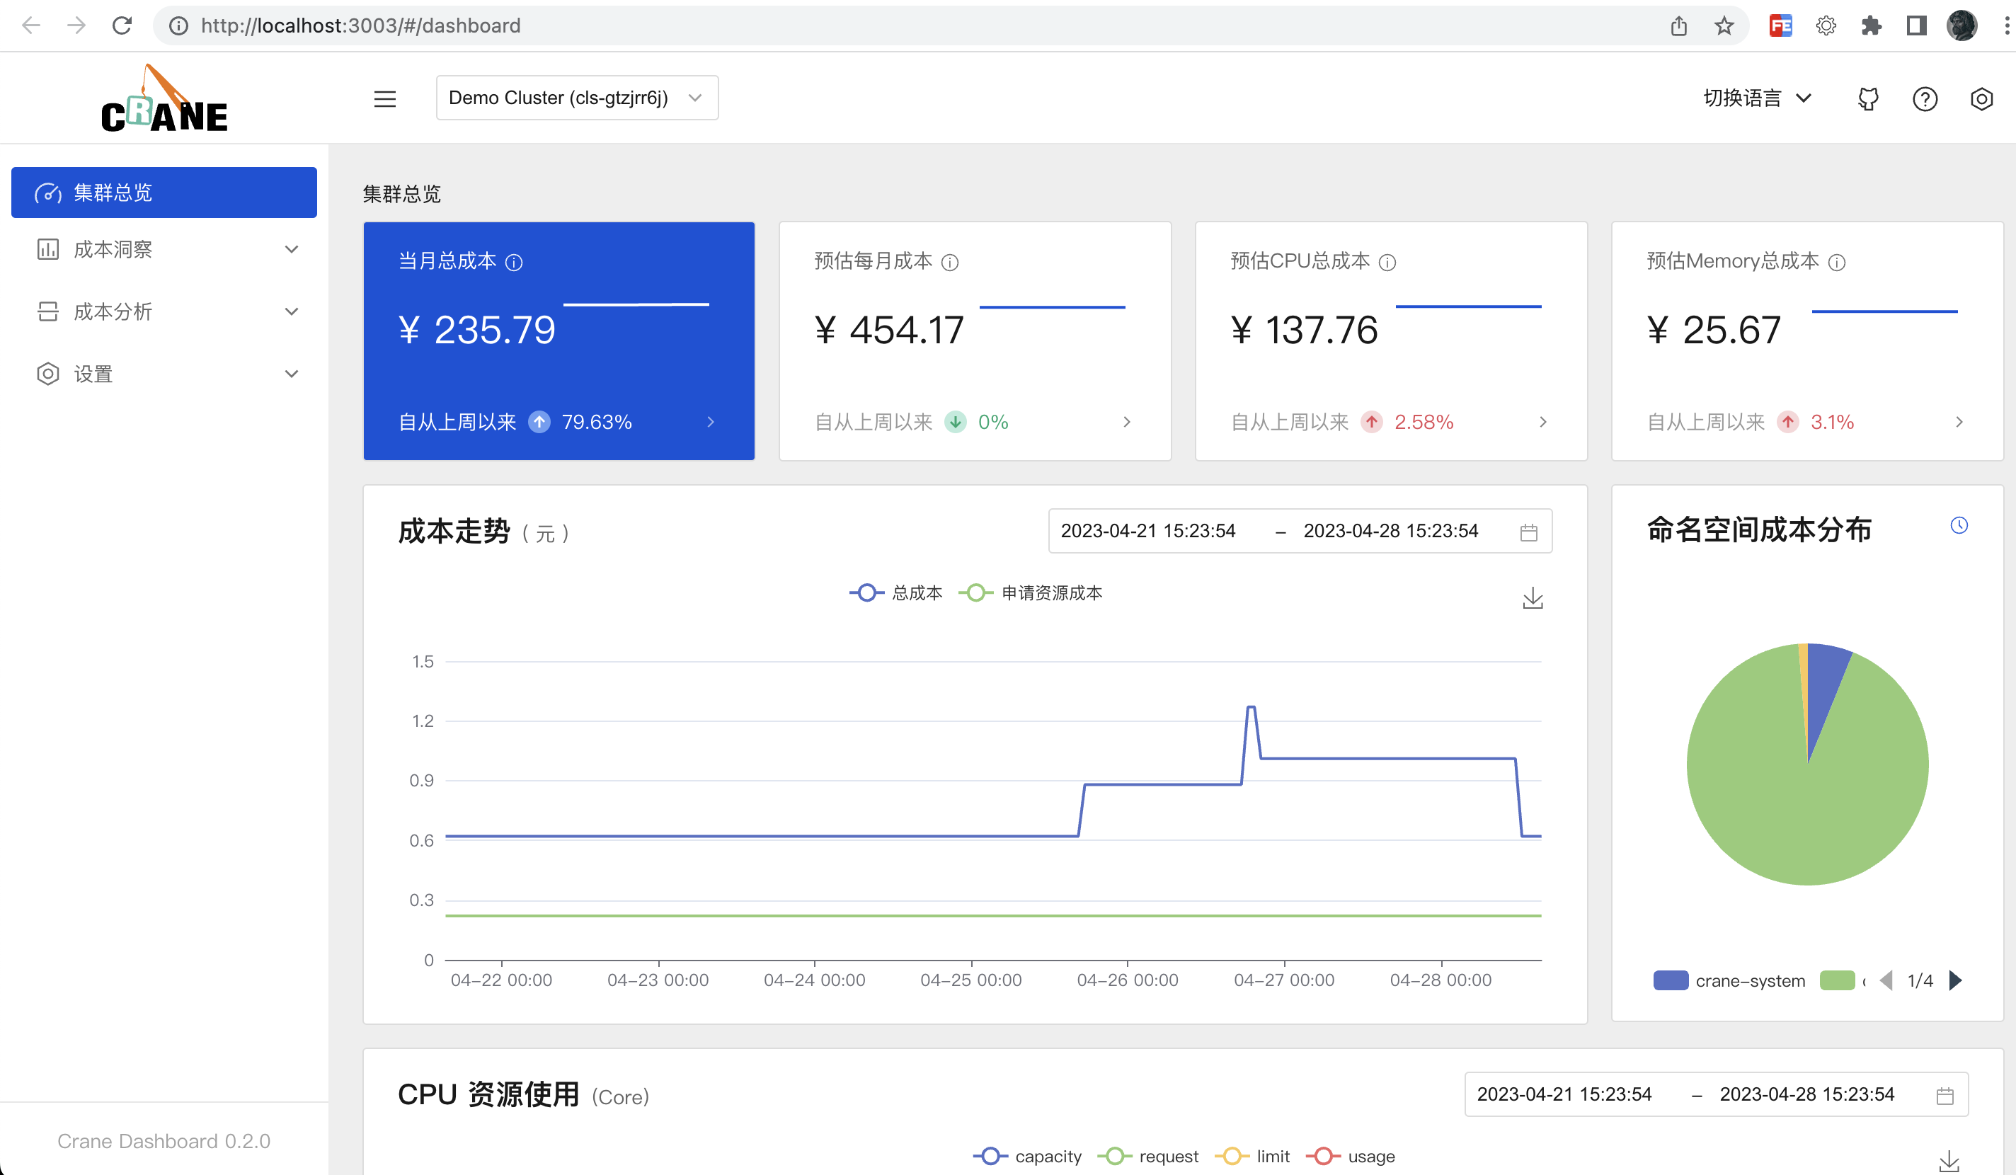This screenshot has width=2016, height=1175.
Task: Download the 成本走势 chart image
Action: [x=1532, y=597]
